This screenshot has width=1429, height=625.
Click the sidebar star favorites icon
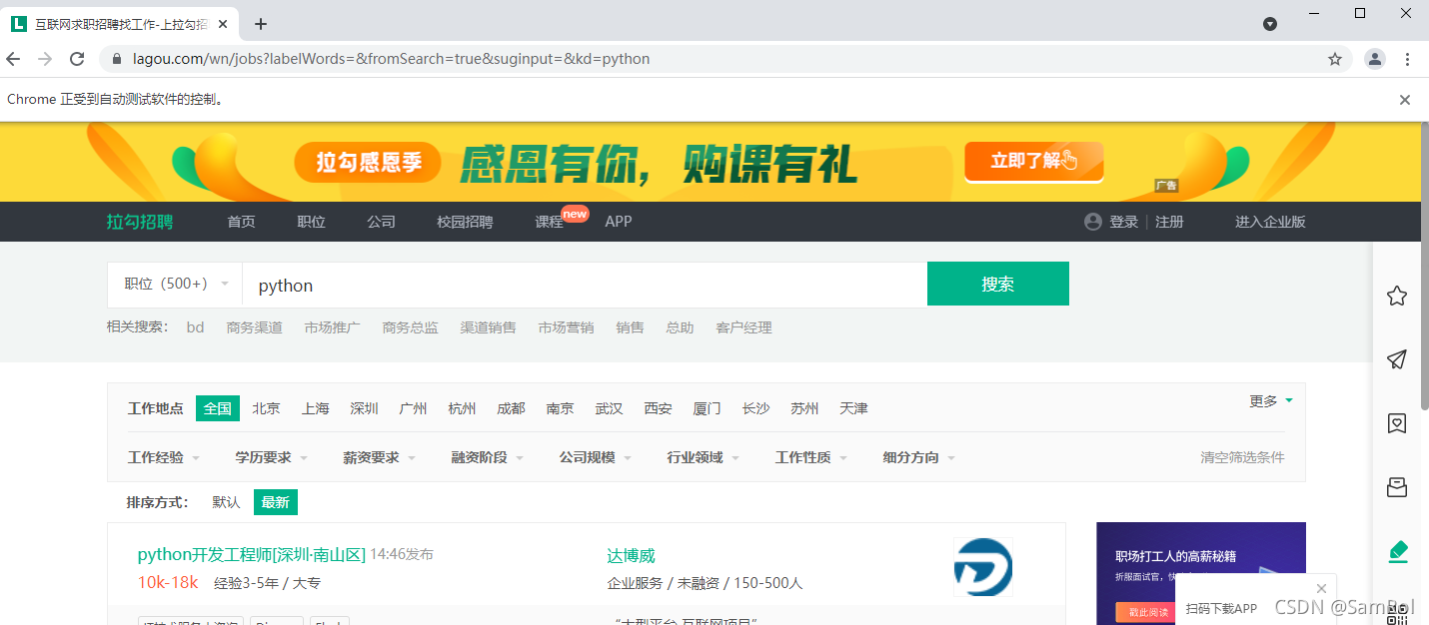click(x=1397, y=296)
